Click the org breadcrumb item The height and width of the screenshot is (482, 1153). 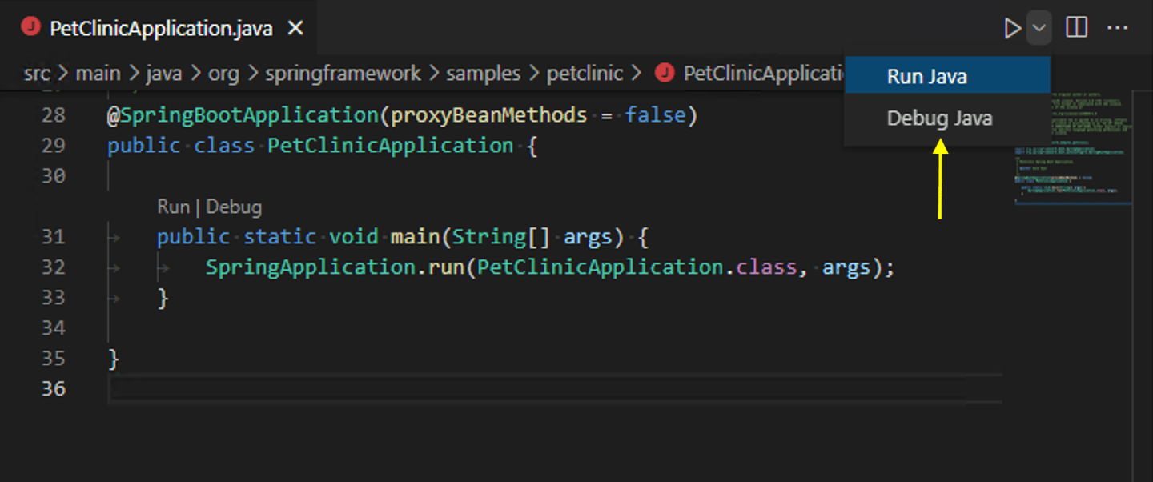(x=223, y=73)
